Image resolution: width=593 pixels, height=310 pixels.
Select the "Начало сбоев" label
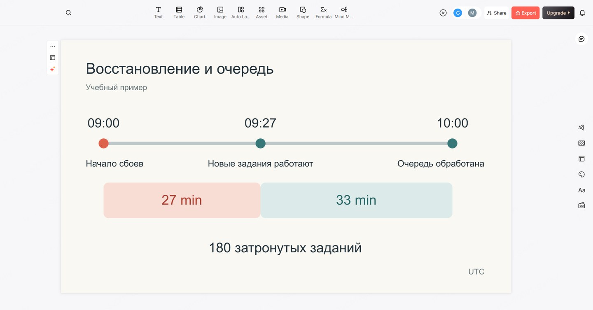coord(114,163)
